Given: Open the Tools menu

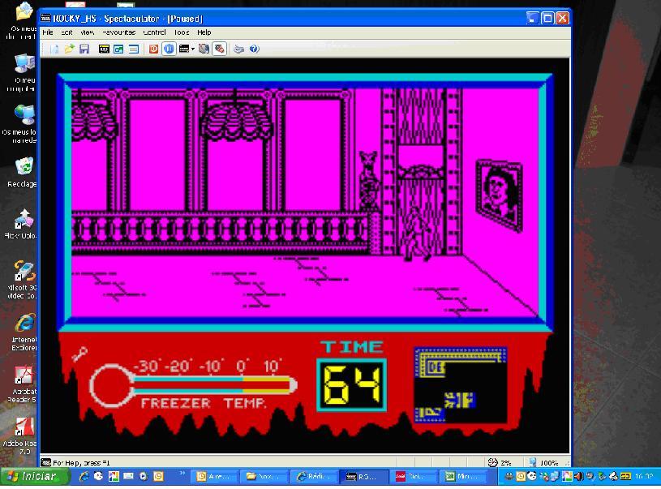Looking at the screenshot, I should [182, 32].
